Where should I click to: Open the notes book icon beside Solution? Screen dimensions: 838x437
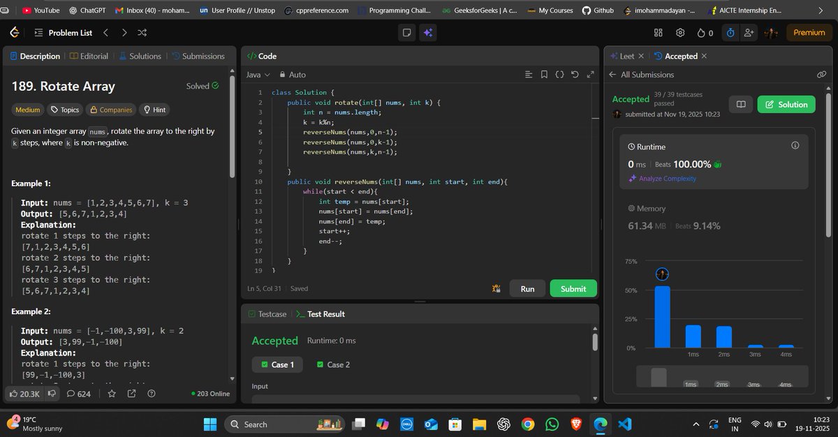[x=741, y=105]
